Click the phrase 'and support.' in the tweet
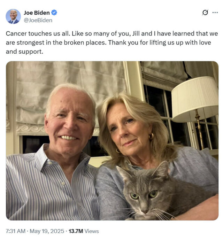Image resolution: width=223 pixels, height=239 pixels. [24, 52]
